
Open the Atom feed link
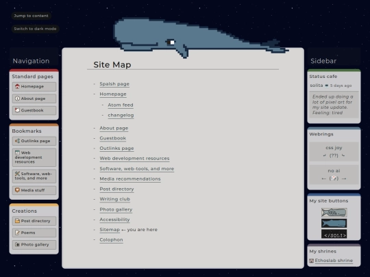click(x=121, y=105)
